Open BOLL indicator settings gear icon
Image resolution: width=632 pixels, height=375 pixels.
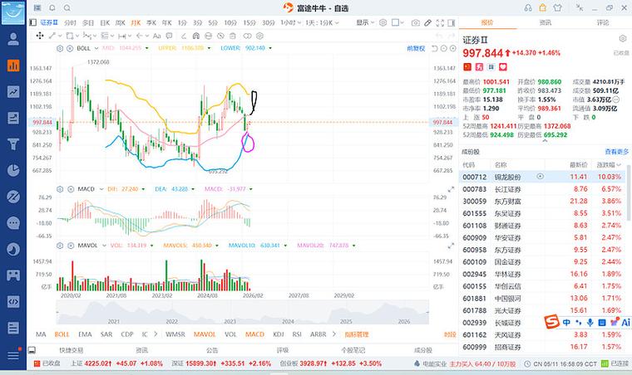pyautogui.click(x=60, y=48)
